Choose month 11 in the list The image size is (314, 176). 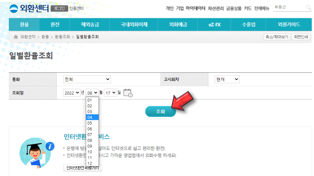pyautogui.click(x=92, y=158)
